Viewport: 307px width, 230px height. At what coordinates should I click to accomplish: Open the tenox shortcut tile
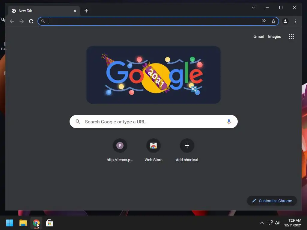pyautogui.click(x=120, y=151)
